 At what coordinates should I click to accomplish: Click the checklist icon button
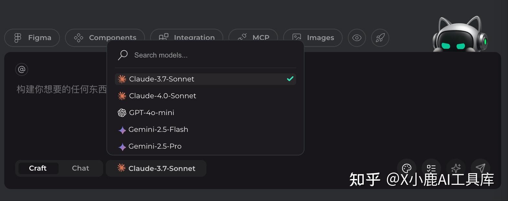[431, 168]
